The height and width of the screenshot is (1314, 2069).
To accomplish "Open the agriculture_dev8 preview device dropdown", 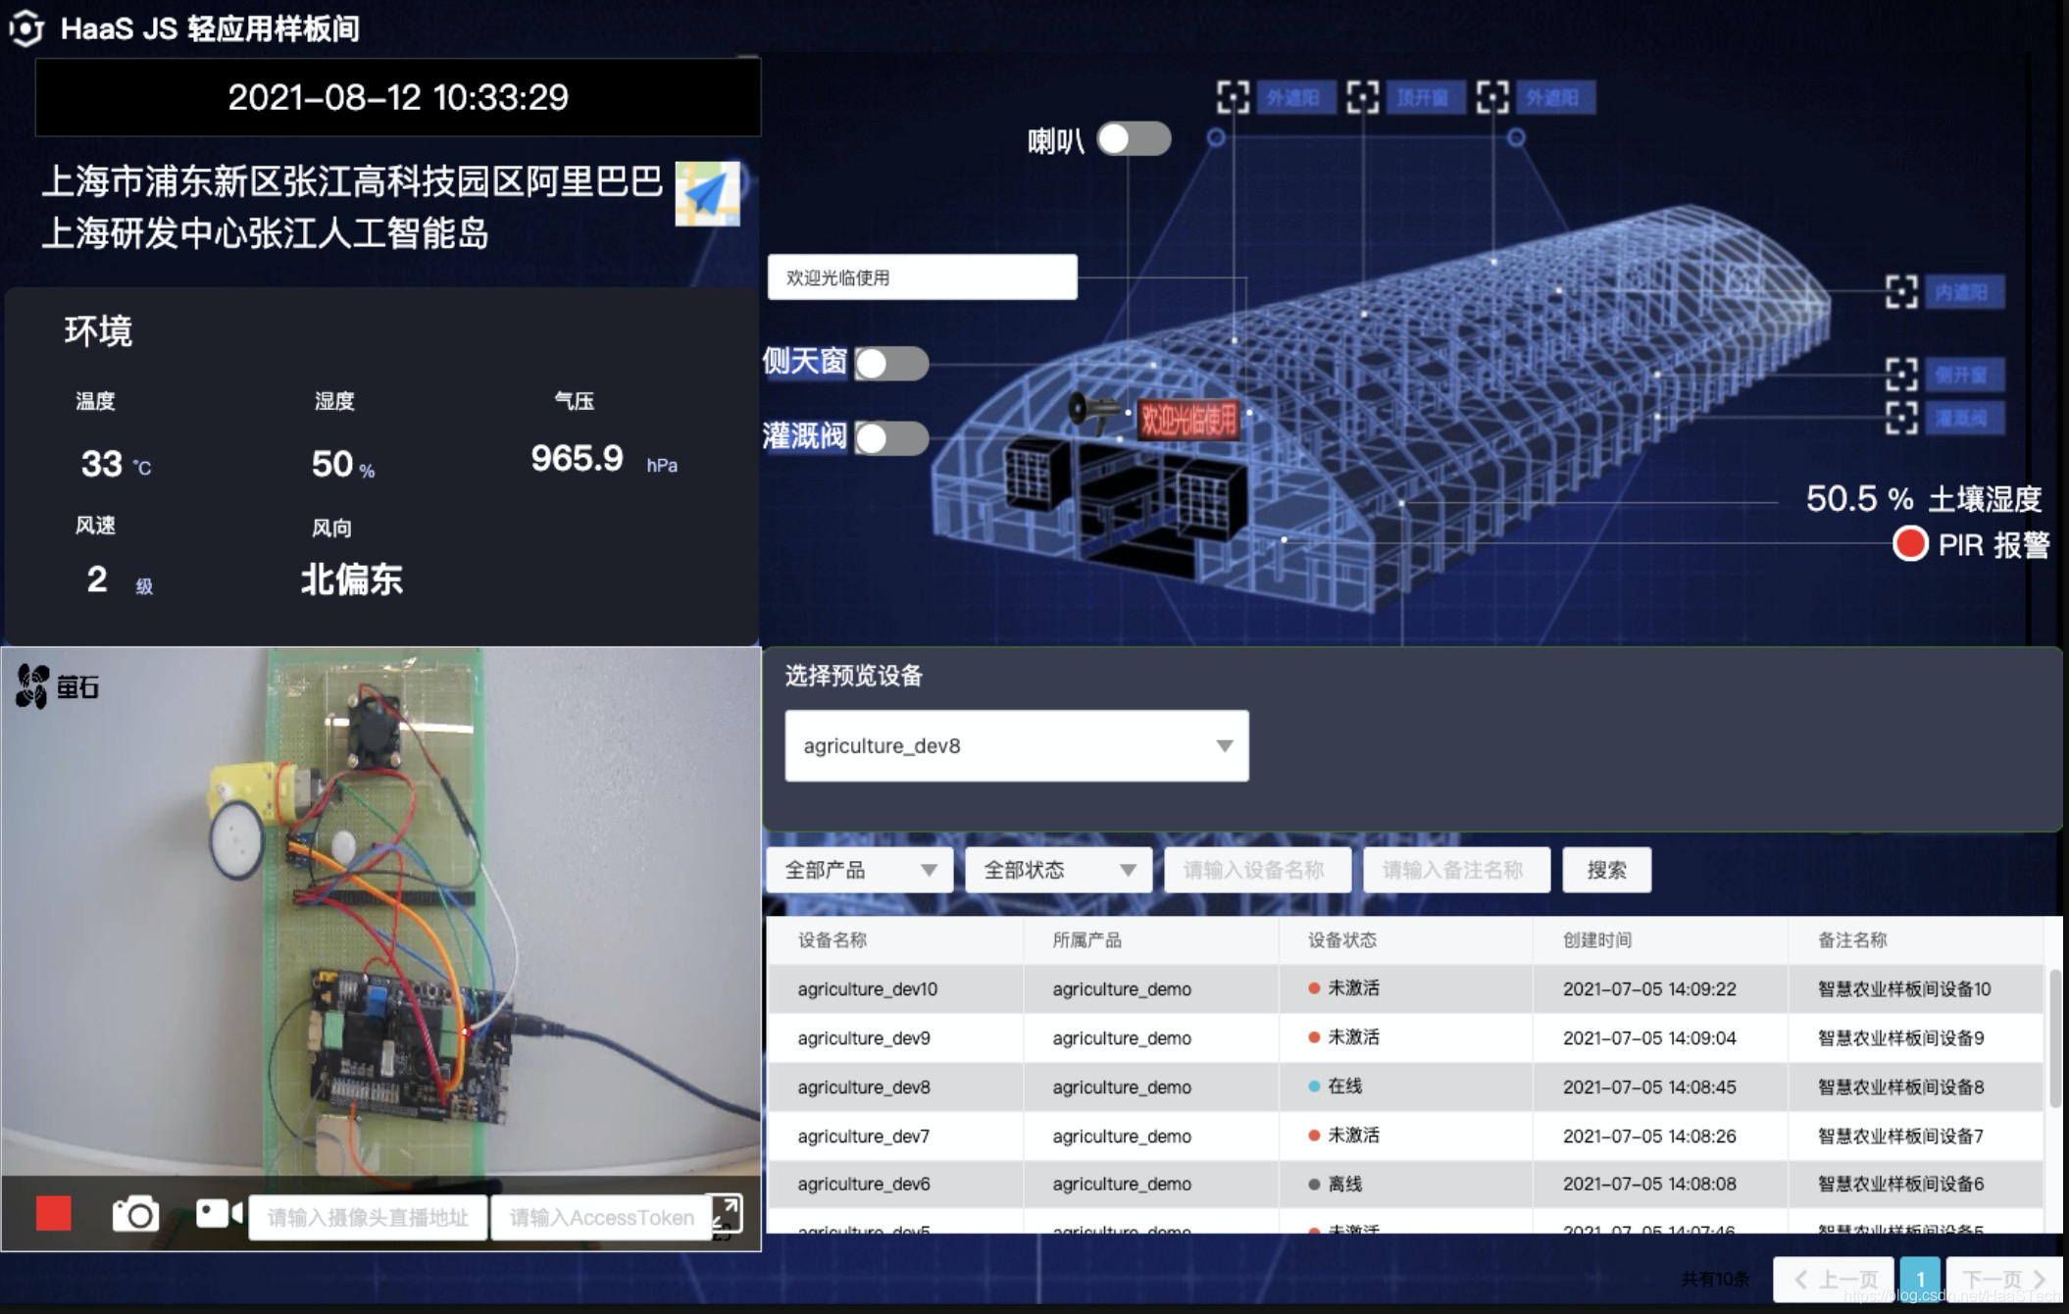I will [x=1016, y=746].
